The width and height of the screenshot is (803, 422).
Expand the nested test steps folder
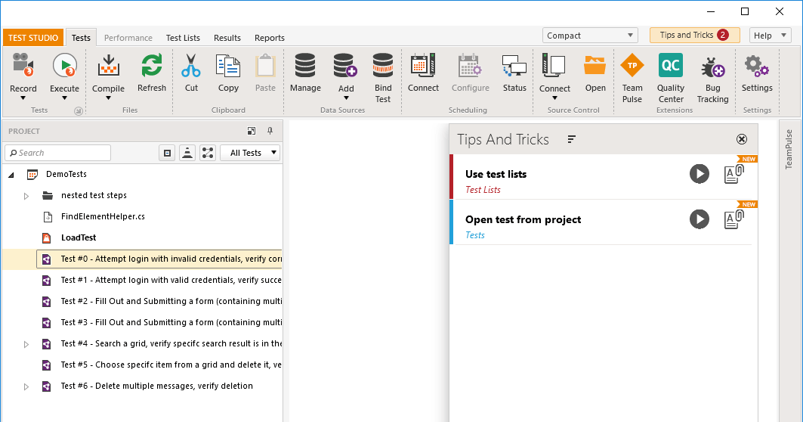click(x=26, y=196)
